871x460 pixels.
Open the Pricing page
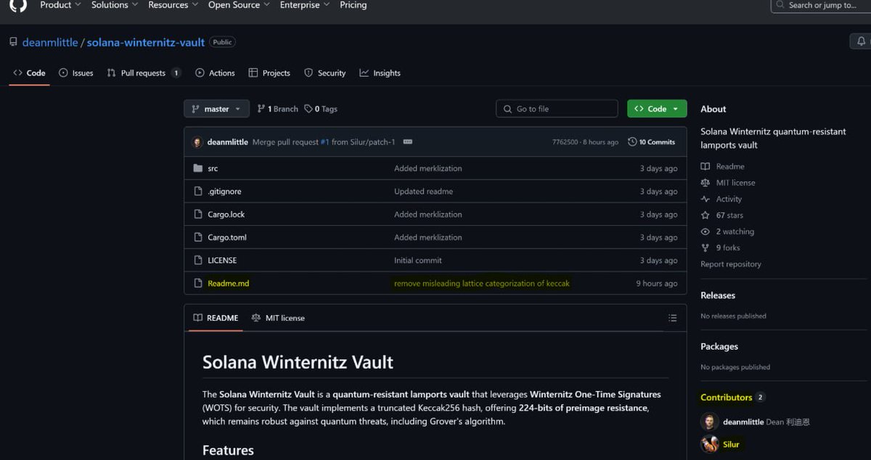[353, 5]
